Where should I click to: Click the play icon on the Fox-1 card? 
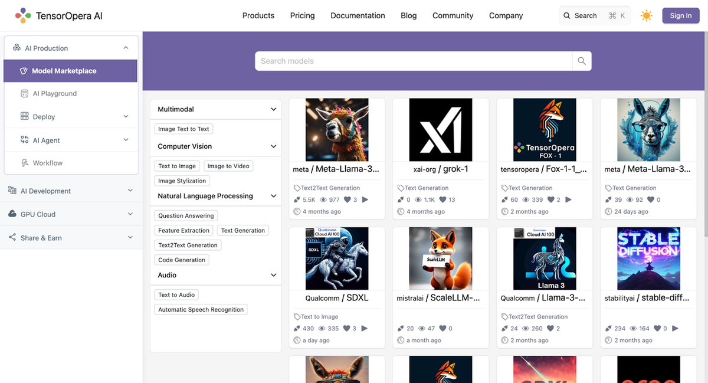pos(568,199)
